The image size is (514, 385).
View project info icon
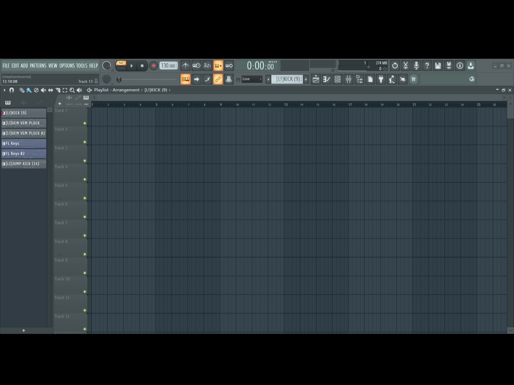[x=460, y=66]
